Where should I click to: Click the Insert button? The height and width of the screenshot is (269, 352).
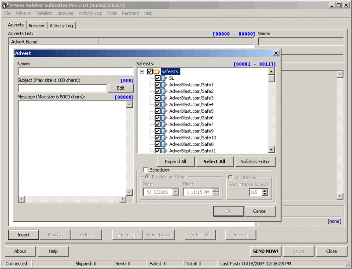pyautogui.click(x=23, y=235)
